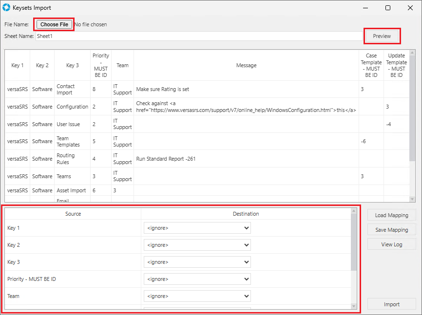The height and width of the screenshot is (315, 422).
Task: Expand the Key 2 destination dropdown
Action: [x=197, y=245]
